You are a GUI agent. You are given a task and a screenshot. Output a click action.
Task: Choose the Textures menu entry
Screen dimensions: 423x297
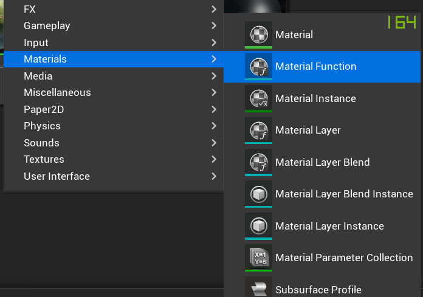44,159
